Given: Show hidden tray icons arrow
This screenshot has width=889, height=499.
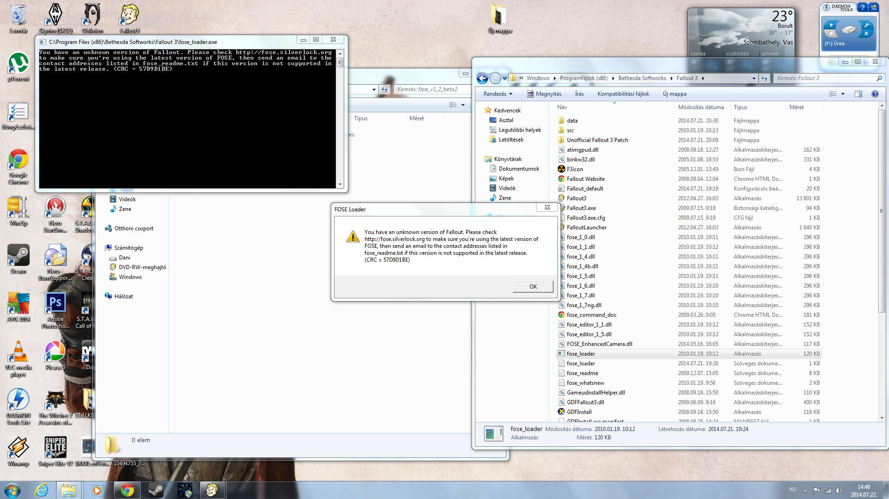Looking at the screenshot, I should click(x=805, y=491).
